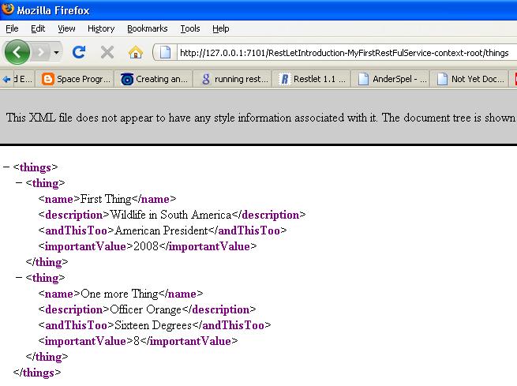
Task: Go to the Home page icon
Action: point(135,53)
